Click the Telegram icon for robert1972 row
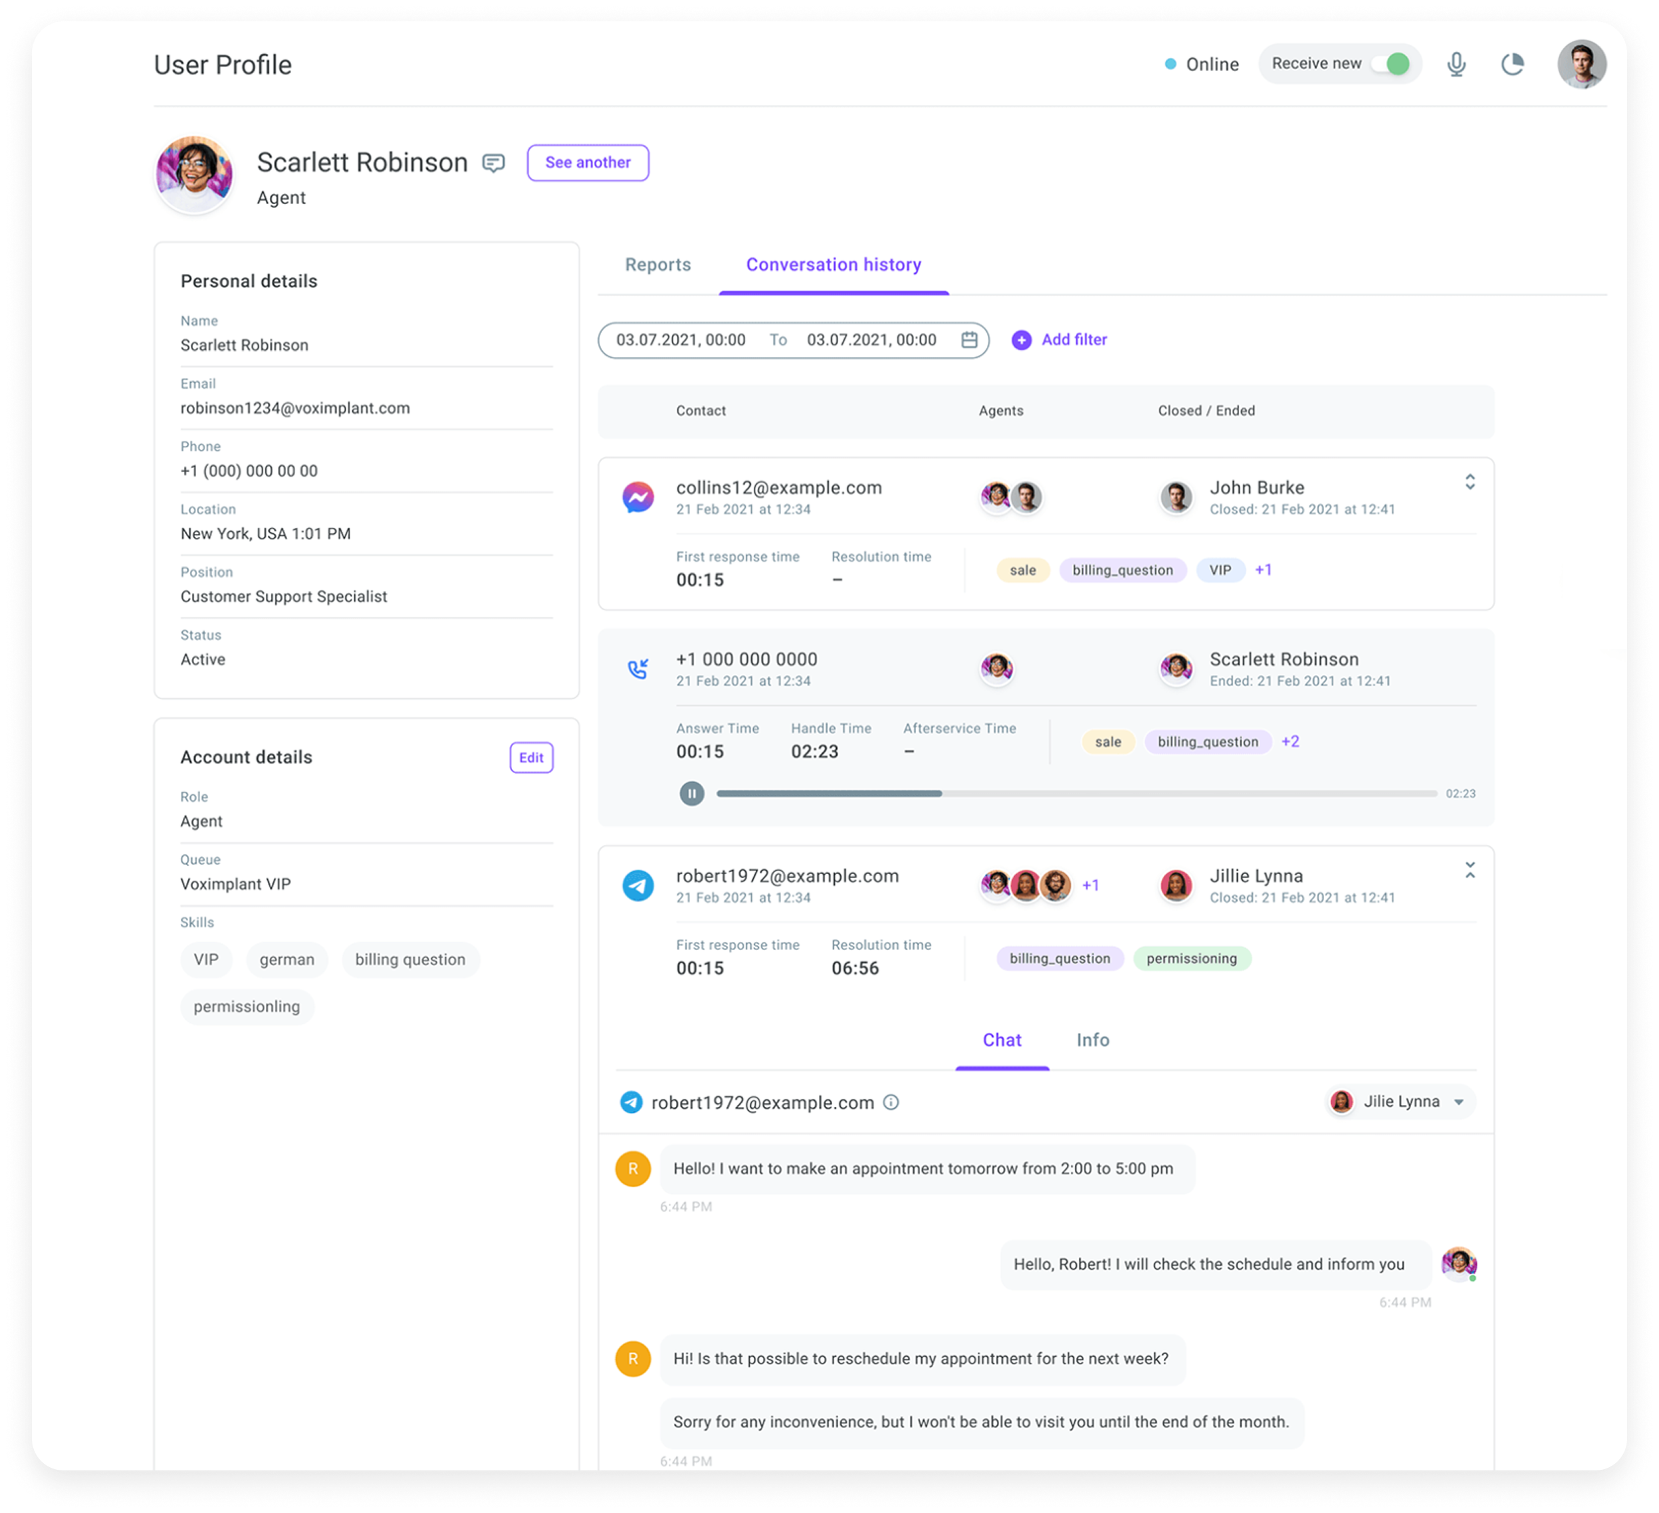 [638, 885]
